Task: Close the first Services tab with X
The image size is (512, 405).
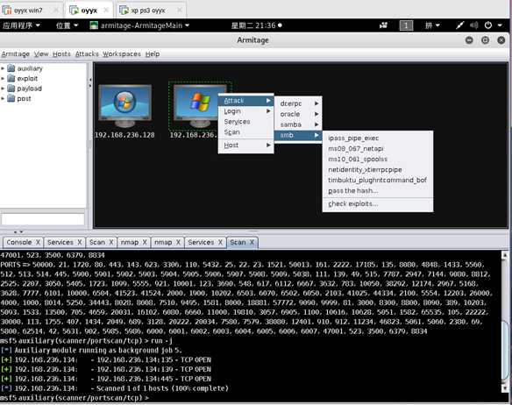Action: [x=80, y=242]
